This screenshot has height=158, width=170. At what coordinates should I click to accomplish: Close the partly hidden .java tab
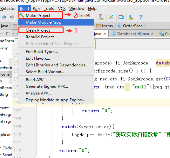[x=105, y=34]
